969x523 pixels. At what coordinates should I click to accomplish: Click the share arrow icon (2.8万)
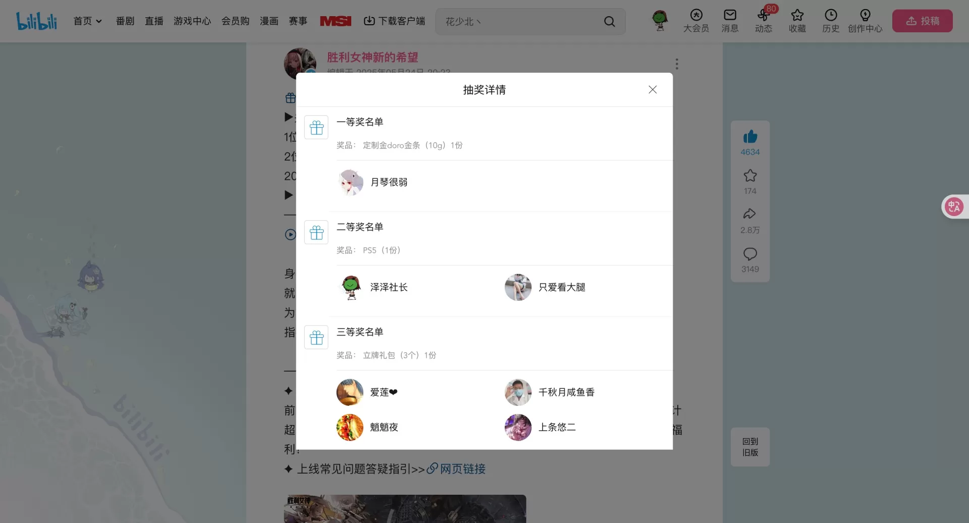750,214
